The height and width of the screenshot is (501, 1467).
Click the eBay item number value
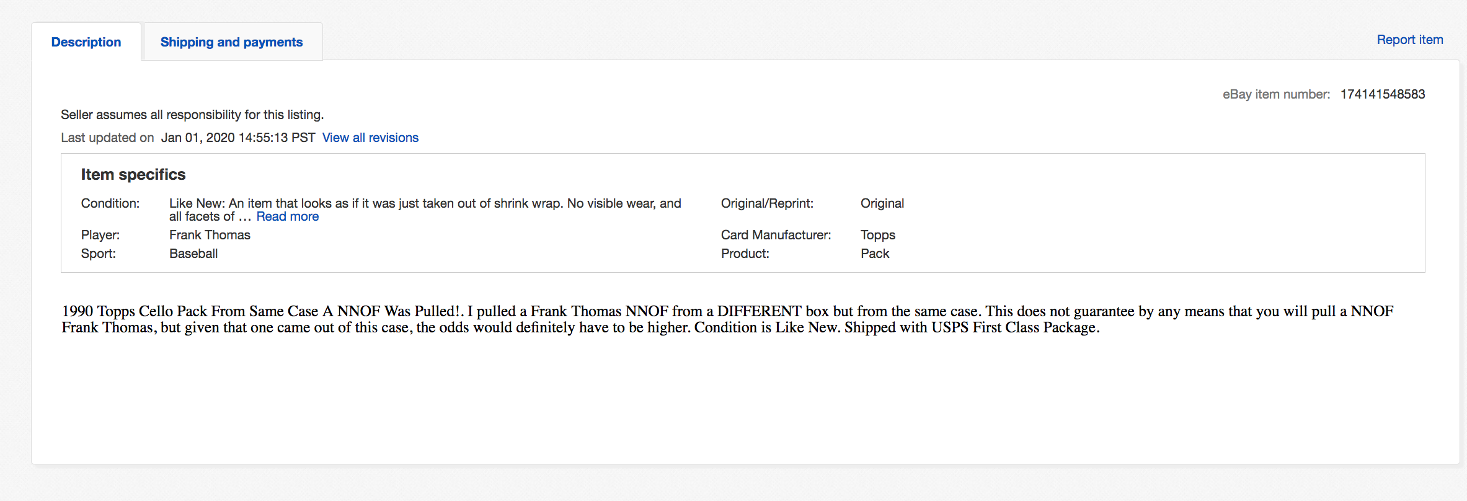coord(1382,94)
